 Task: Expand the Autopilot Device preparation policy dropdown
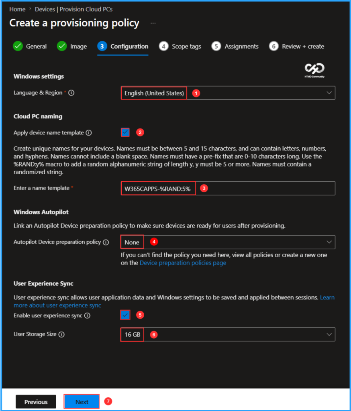[228, 242]
